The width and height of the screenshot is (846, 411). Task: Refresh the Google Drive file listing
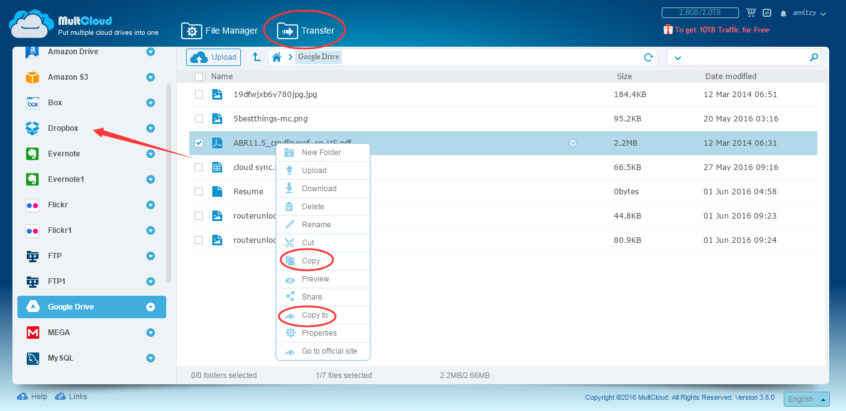click(647, 57)
